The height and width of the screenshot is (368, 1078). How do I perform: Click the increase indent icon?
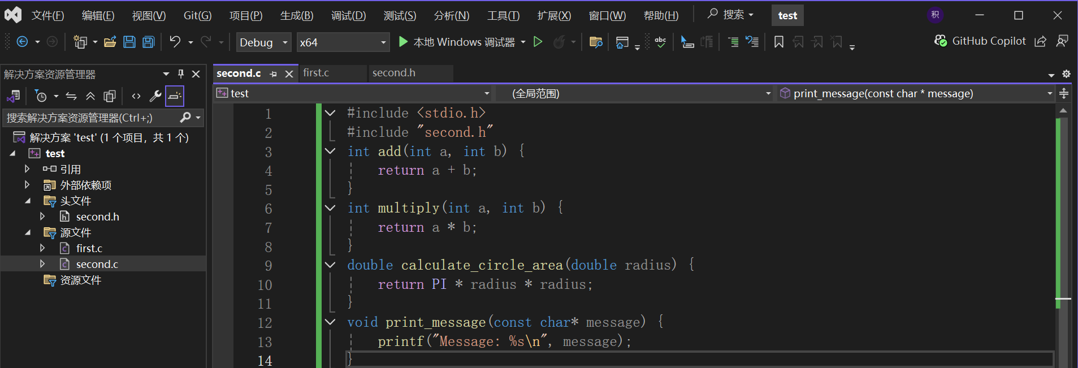(x=733, y=42)
